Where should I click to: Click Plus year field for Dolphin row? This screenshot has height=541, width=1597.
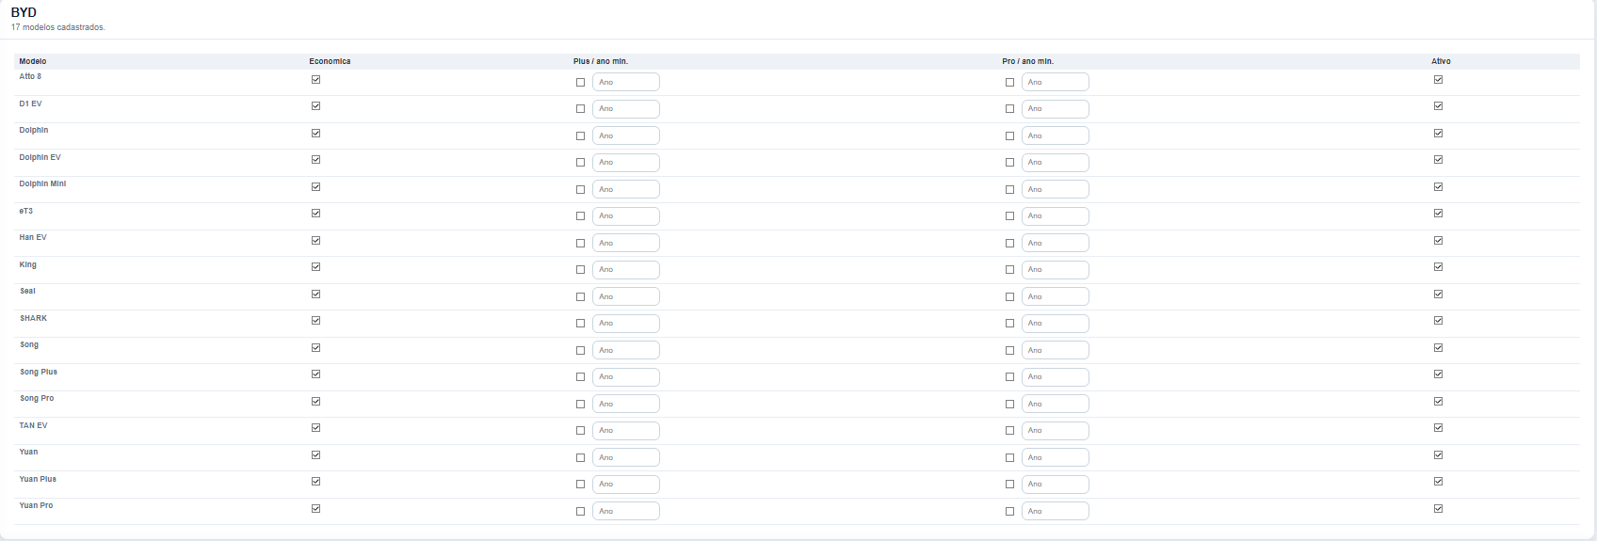[625, 135]
